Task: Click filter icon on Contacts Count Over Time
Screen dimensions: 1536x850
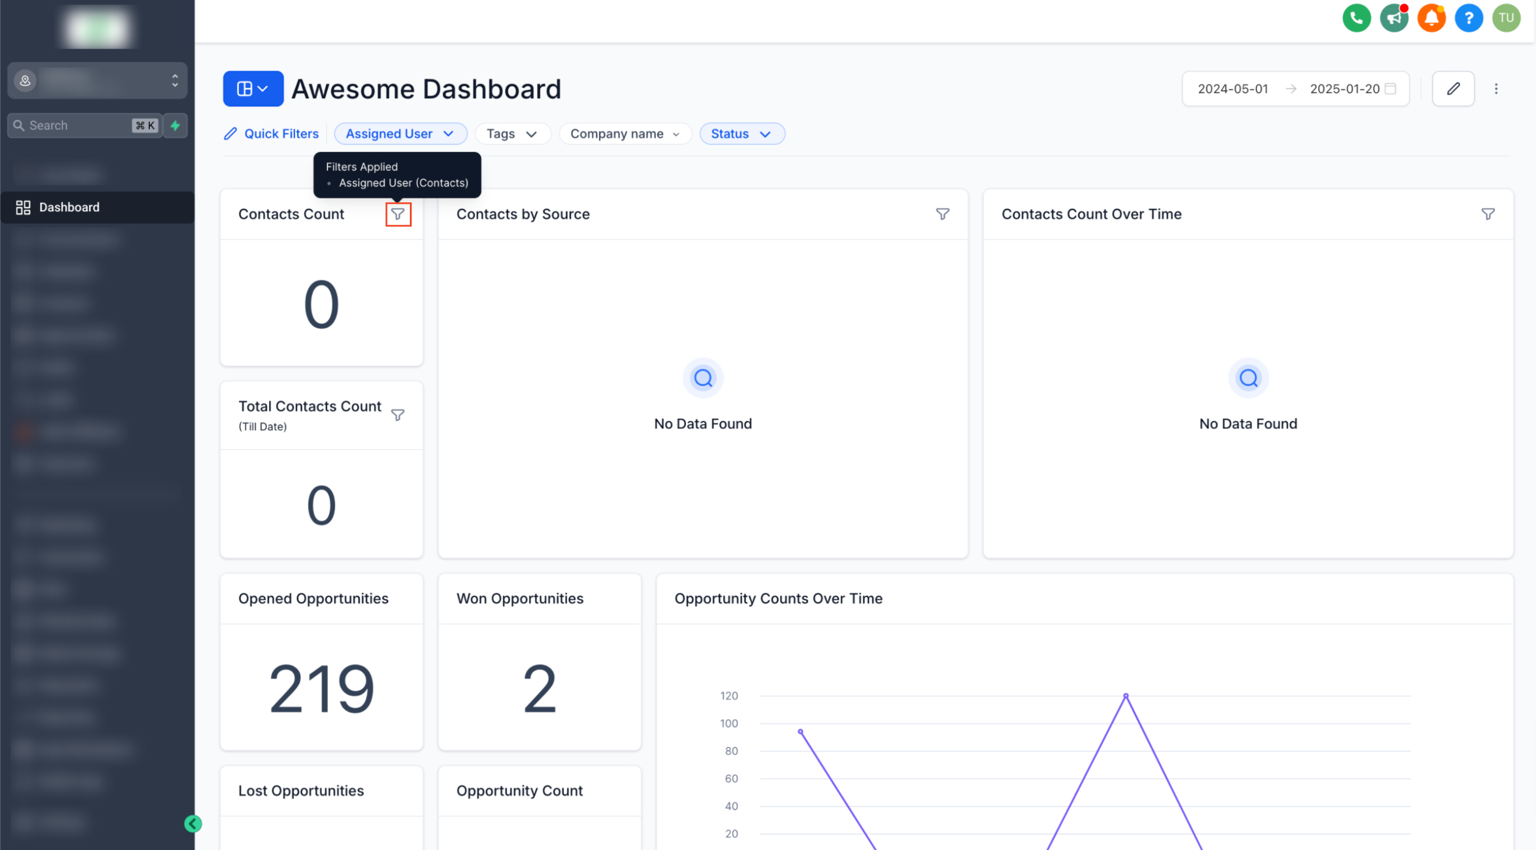Action: [1488, 214]
